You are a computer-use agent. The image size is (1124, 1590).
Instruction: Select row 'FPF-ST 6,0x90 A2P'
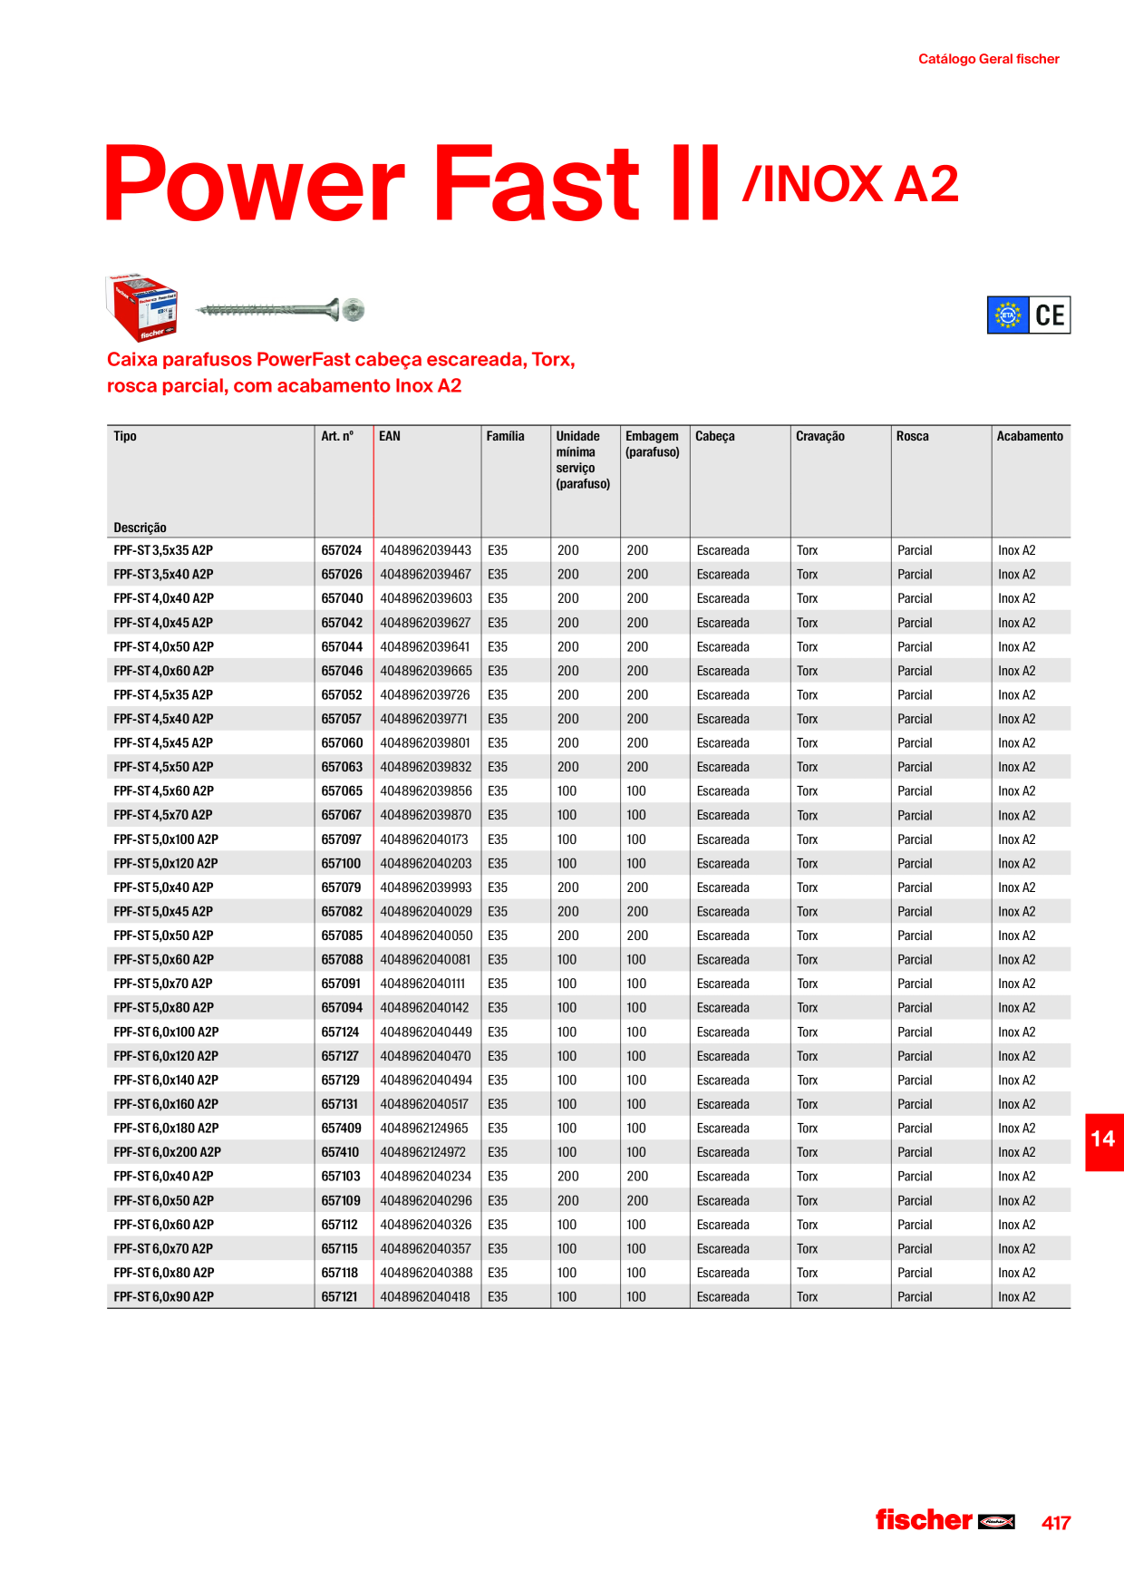(588, 1296)
